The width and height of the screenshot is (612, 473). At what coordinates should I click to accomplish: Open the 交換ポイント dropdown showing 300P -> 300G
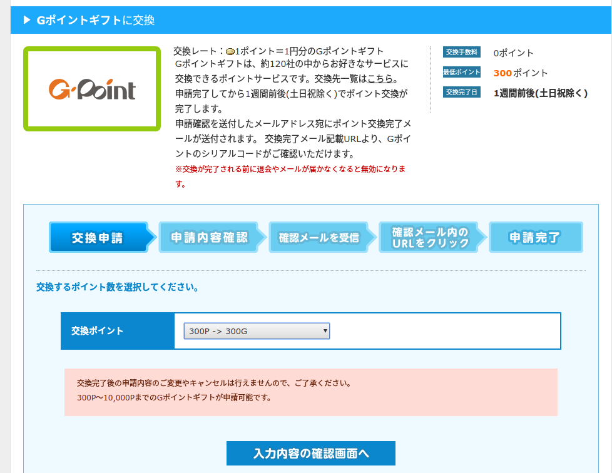coord(257,331)
